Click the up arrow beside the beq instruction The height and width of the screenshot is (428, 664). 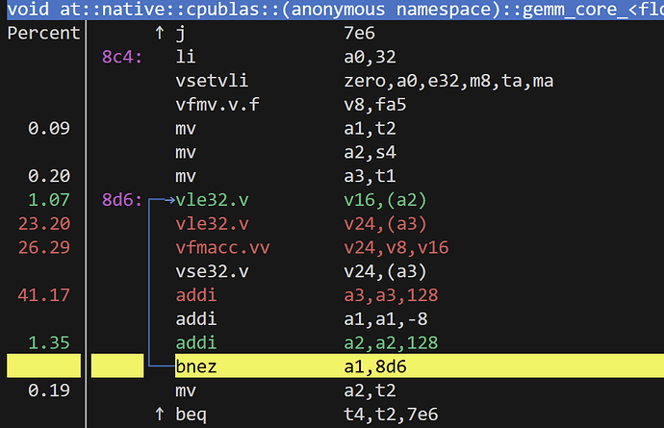159,415
